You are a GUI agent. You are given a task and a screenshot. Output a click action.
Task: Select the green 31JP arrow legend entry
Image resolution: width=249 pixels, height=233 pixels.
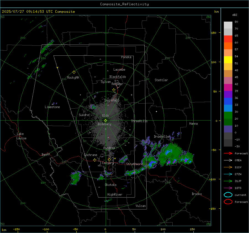point(228,181)
